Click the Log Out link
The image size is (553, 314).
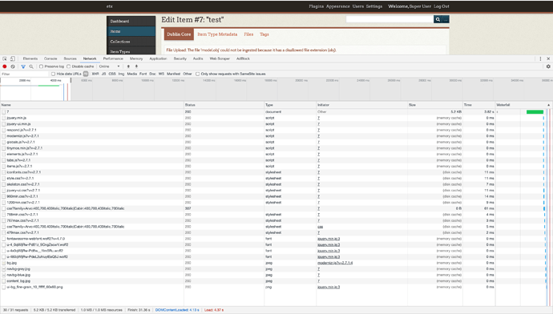pos(442,6)
